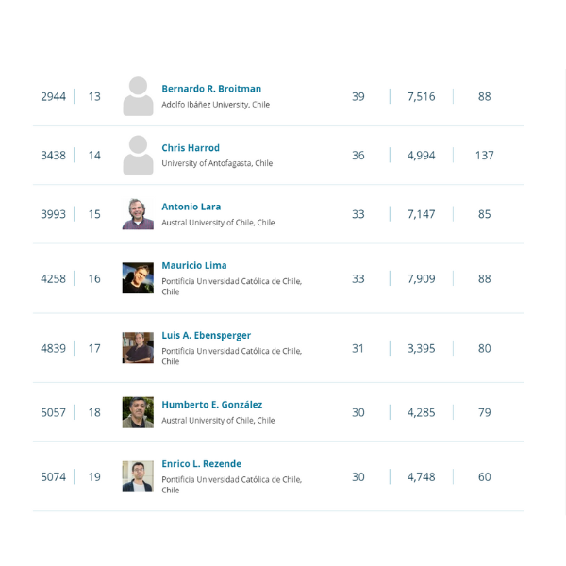Click Chris Harrod's placeholder avatar icon
566x566 pixels.
click(x=138, y=156)
